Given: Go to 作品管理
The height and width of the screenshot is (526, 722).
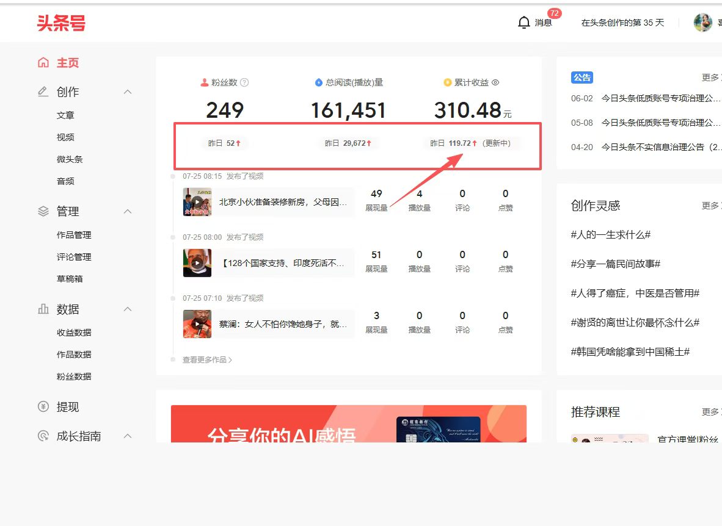Looking at the screenshot, I should point(74,235).
